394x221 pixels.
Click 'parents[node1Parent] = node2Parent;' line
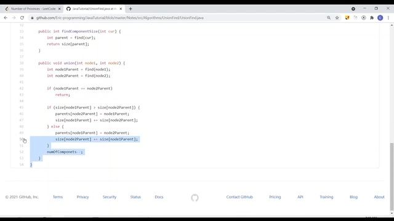[x=92, y=133]
